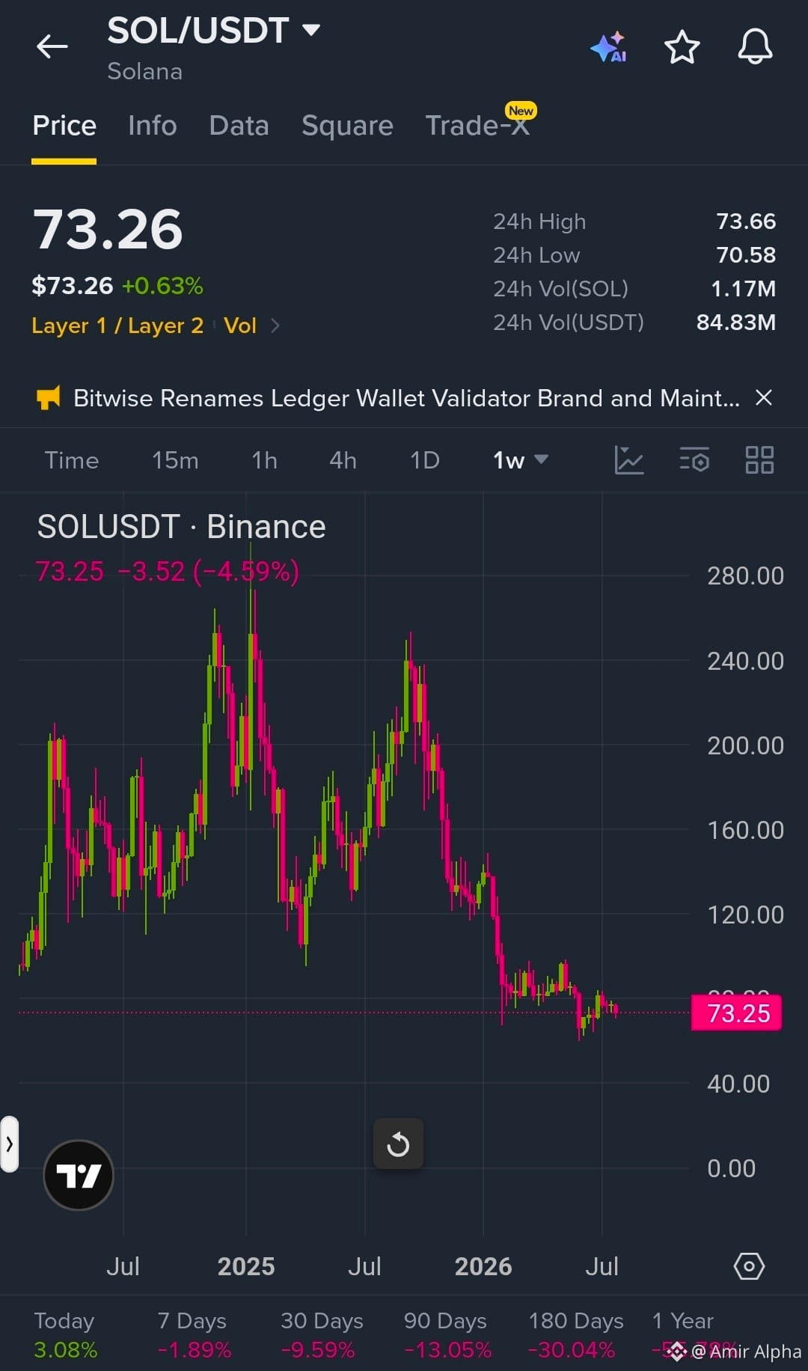Select the 4h chart interval
Viewport: 808px width, 1371px height.
(x=343, y=460)
